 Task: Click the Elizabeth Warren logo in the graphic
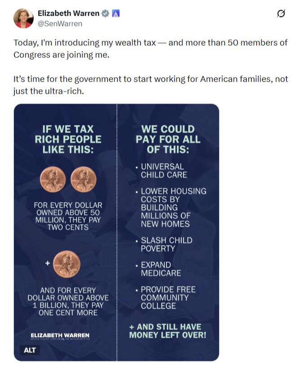[x=60, y=336]
